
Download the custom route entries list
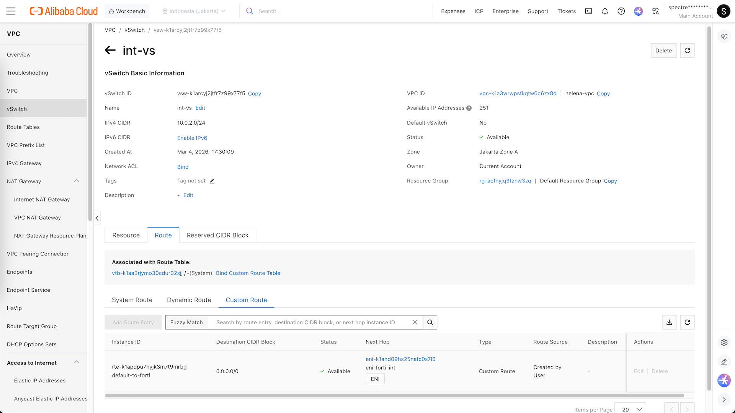(x=669, y=322)
